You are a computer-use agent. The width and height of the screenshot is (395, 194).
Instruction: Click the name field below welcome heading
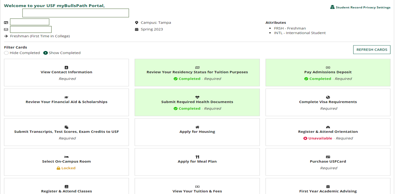pyautogui.click(x=76, y=13)
